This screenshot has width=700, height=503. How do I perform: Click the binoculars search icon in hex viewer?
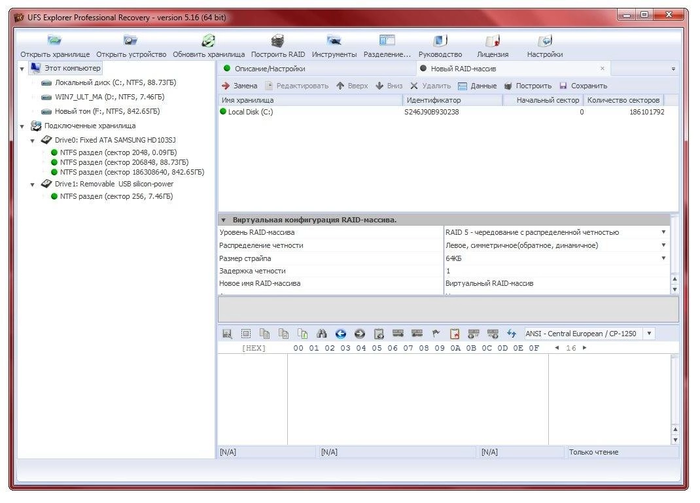(321, 334)
